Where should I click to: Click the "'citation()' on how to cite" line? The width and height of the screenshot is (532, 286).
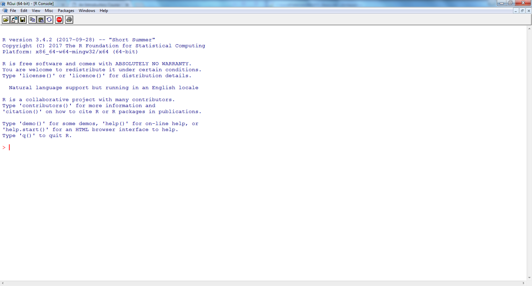102,112
